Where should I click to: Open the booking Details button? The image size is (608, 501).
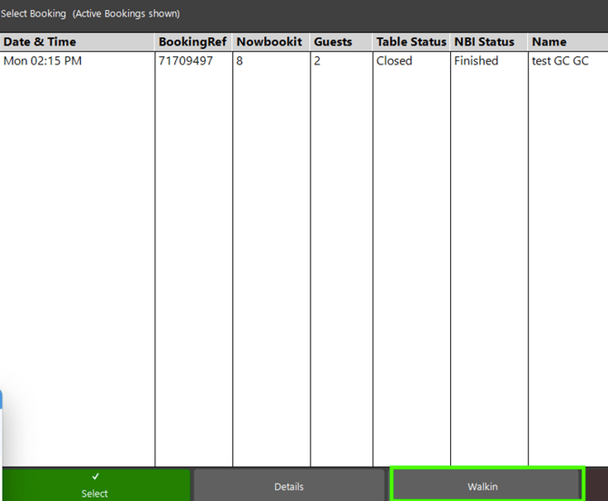289,486
